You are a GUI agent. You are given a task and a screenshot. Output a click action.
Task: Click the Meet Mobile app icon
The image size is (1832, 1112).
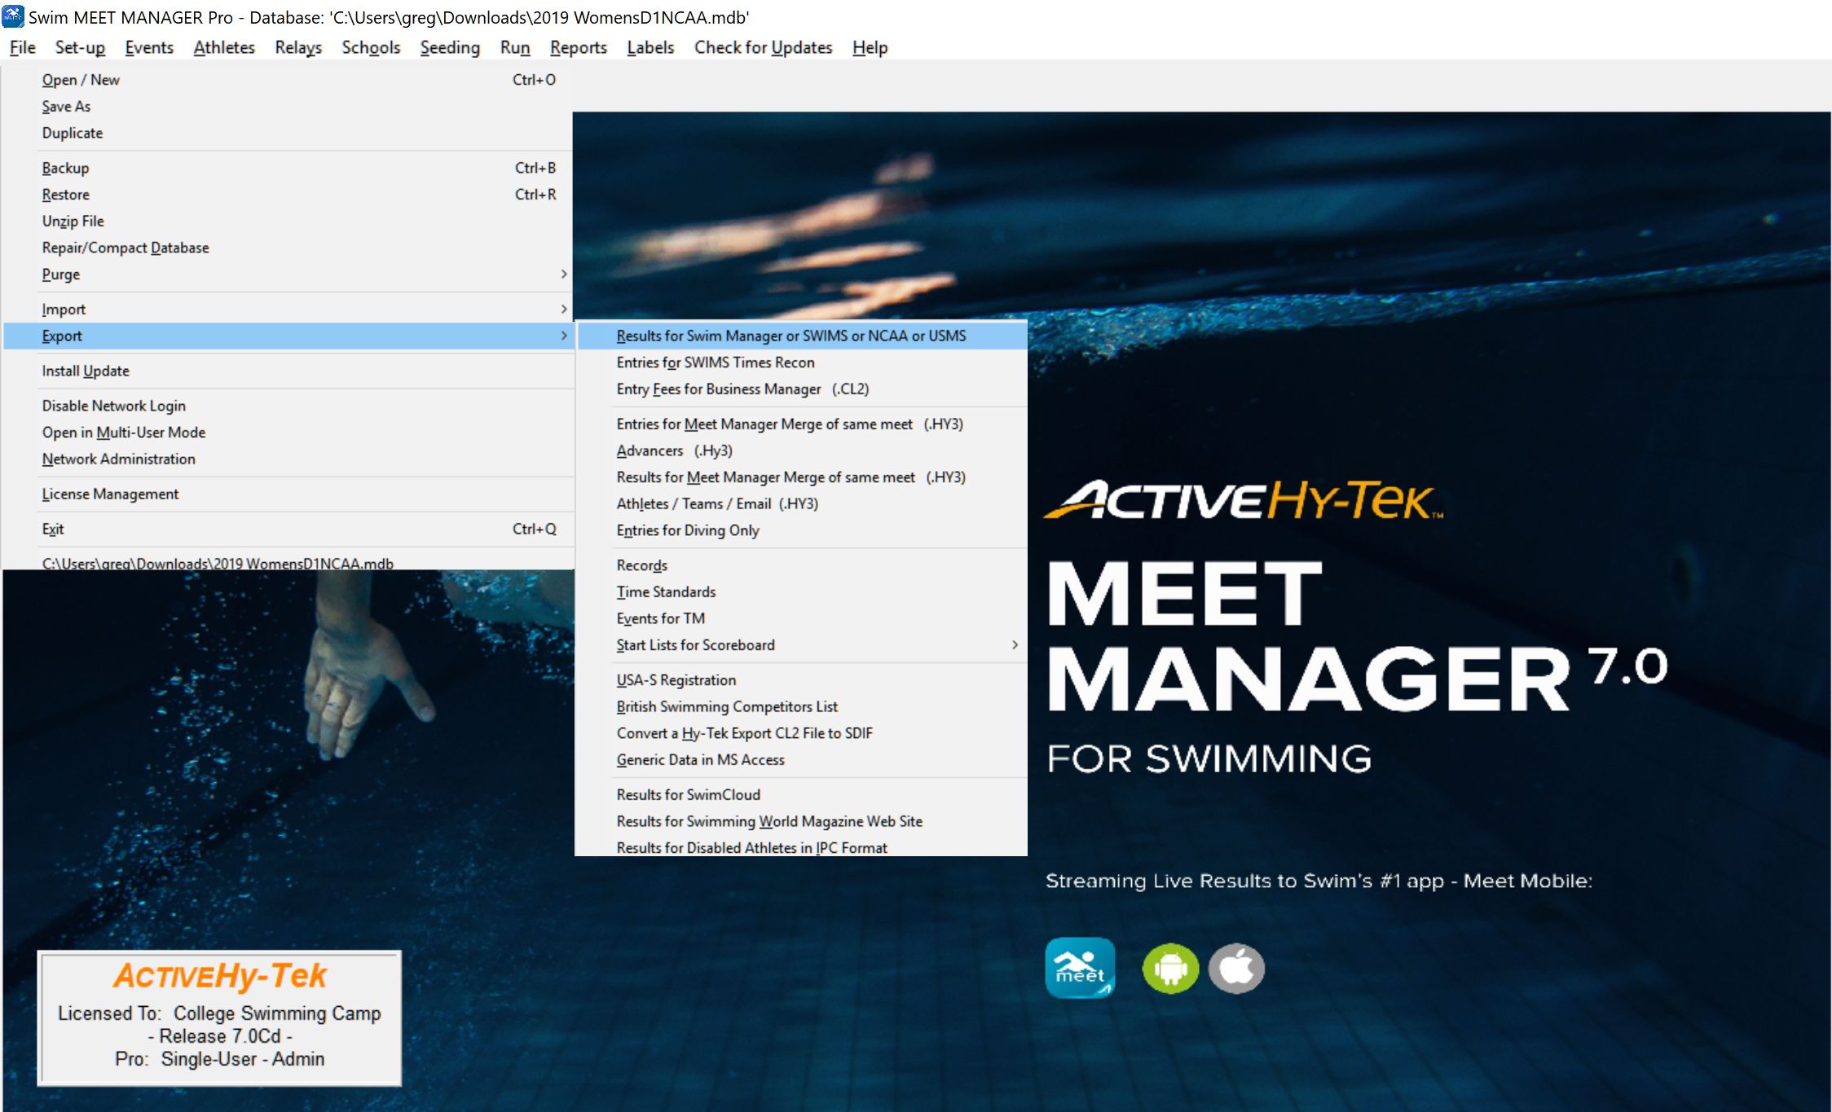click(1080, 968)
